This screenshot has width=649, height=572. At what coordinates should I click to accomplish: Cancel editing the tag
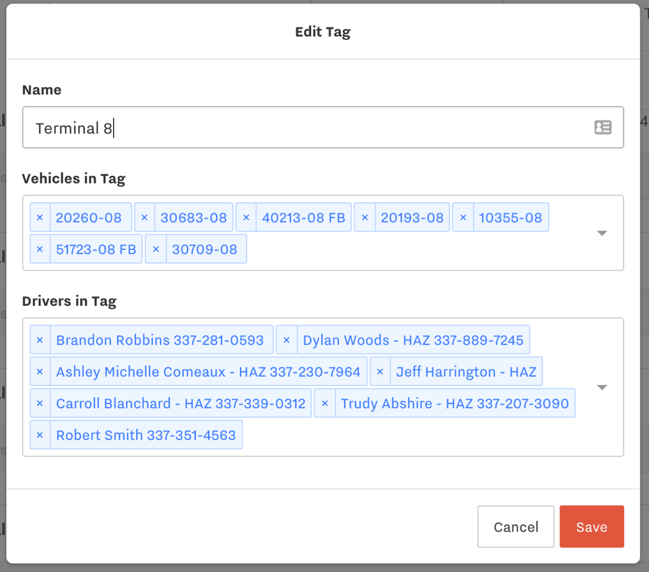tap(515, 526)
